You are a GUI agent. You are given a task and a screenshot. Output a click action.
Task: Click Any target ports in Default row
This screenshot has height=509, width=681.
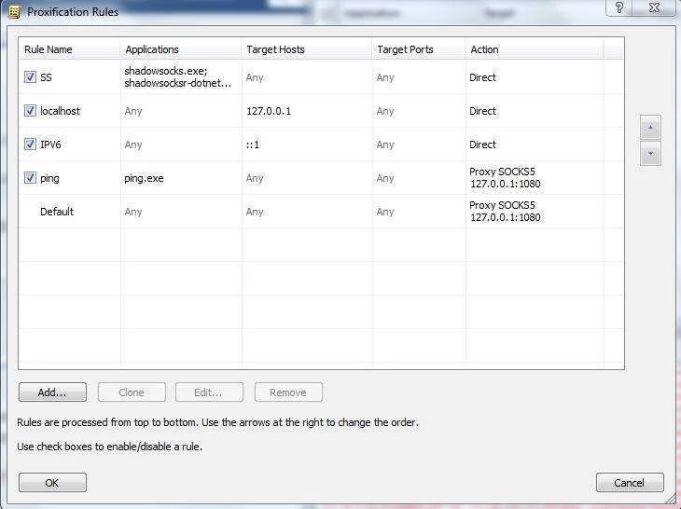point(385,213)
